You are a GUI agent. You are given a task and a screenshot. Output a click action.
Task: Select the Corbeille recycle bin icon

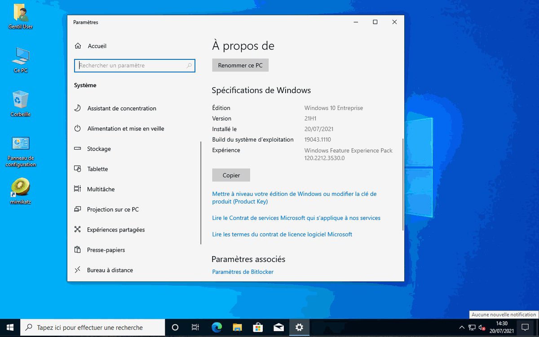click(21, 100)
